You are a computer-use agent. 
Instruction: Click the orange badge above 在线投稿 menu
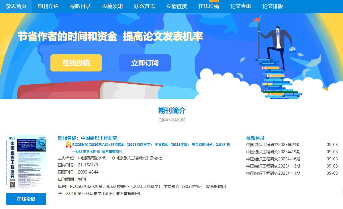pyautogui.click(x=213, y=1)
